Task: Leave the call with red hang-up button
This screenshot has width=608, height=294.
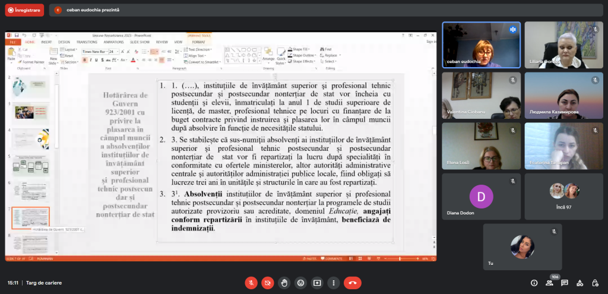Action: (352, 283)
